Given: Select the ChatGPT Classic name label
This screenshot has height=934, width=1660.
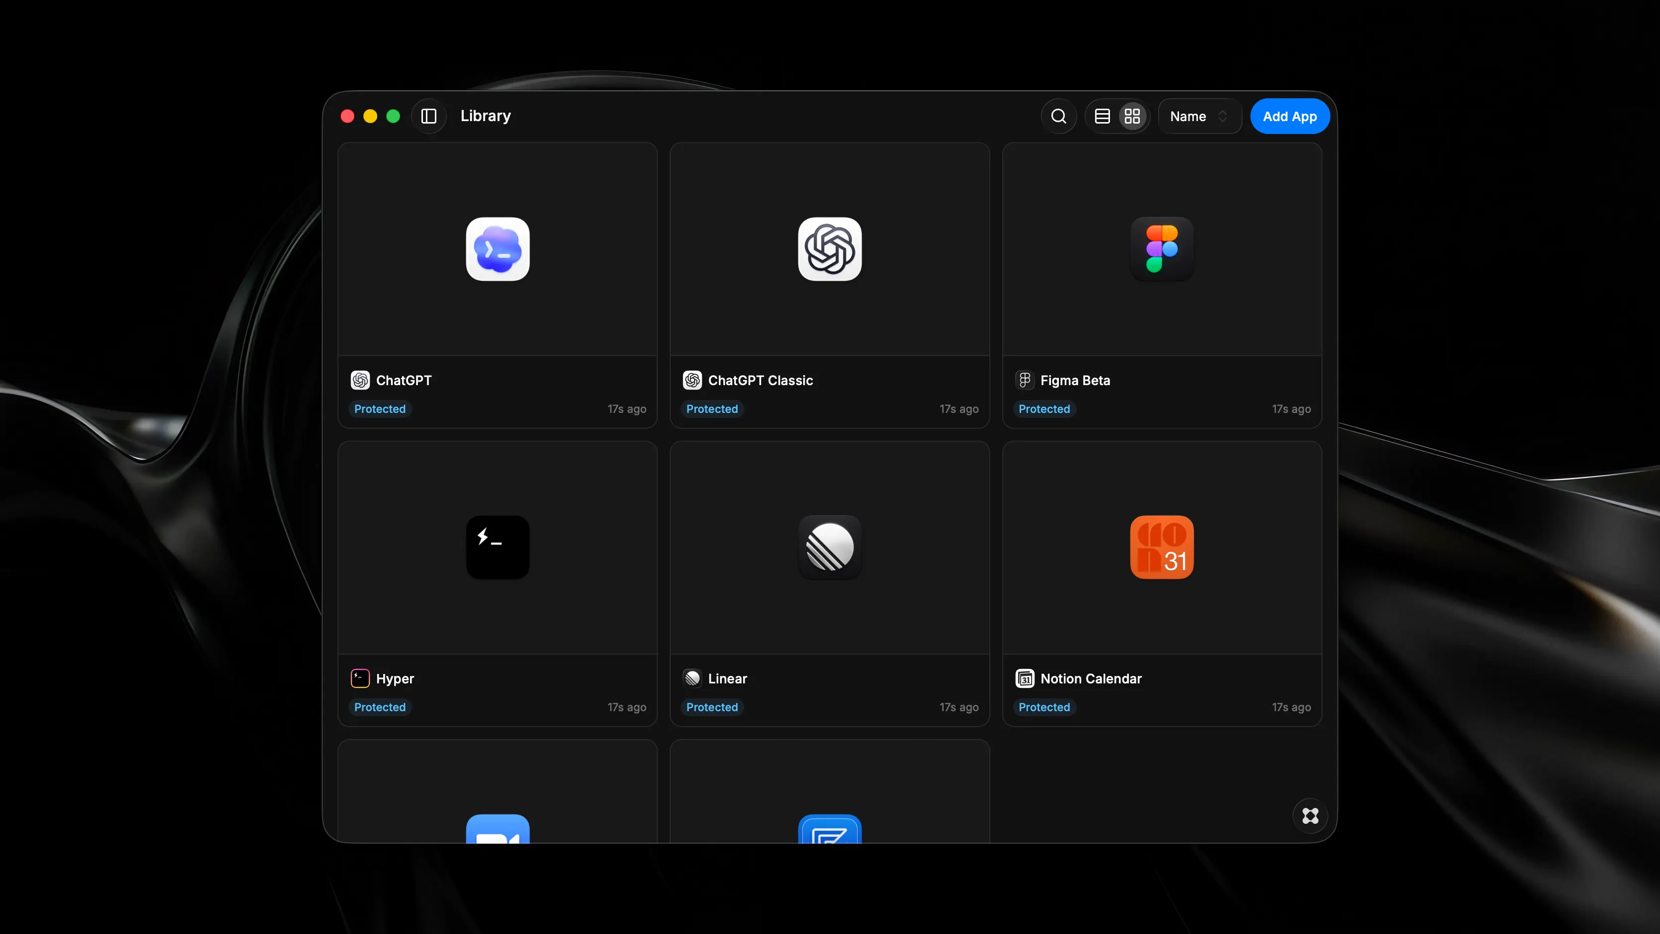Looking at the screenshot, I should (761, 380).
